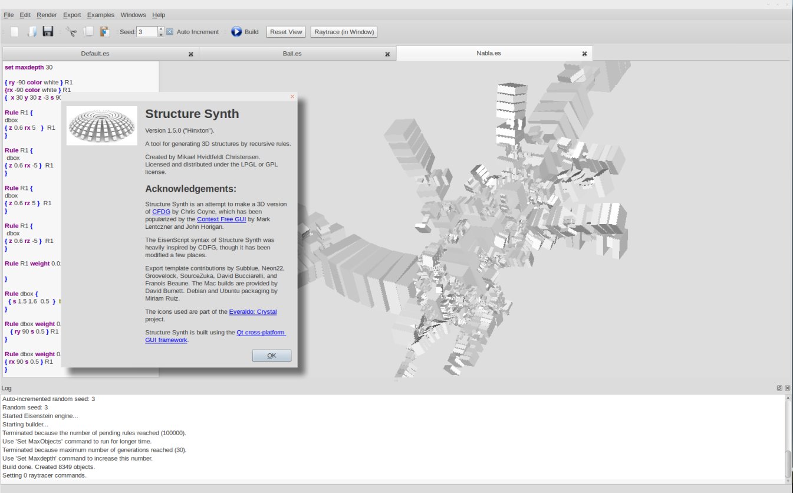
Task: Close the Log panel
Action: (x=787, y=388)
